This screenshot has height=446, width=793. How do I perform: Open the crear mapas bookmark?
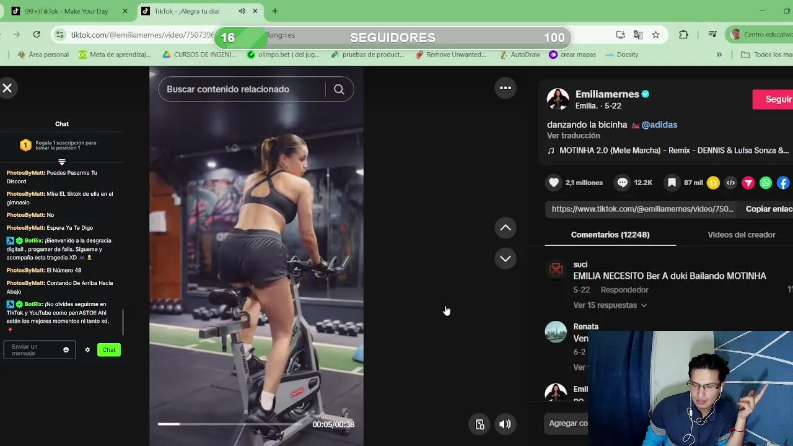coord(572,55)
